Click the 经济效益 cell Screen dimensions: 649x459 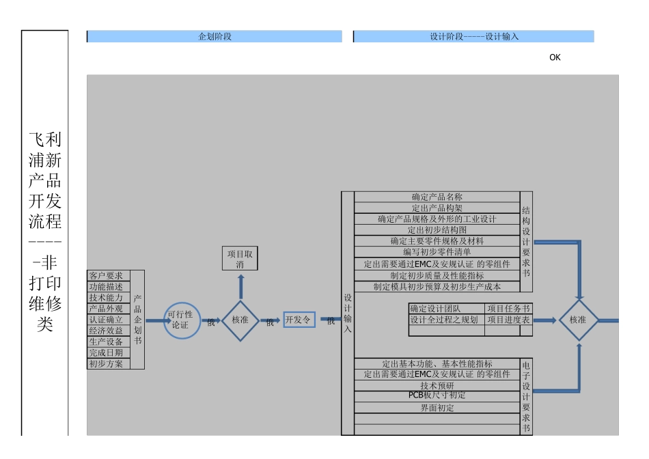click(x=109, y=331)
